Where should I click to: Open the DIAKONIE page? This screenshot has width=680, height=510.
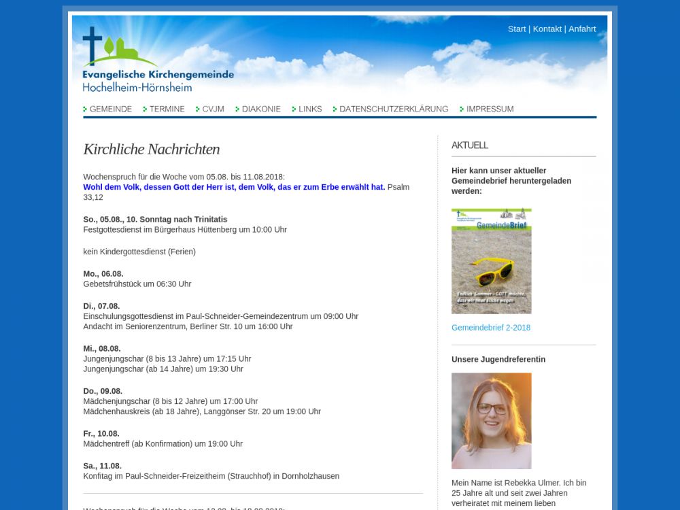261,109
